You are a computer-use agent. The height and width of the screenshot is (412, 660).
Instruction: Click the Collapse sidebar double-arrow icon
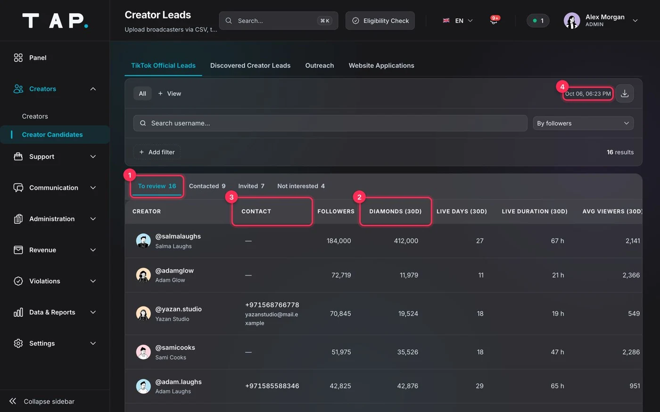(13, 401)
